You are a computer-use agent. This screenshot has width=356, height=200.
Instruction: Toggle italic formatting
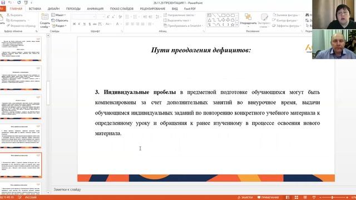[79, 24]
